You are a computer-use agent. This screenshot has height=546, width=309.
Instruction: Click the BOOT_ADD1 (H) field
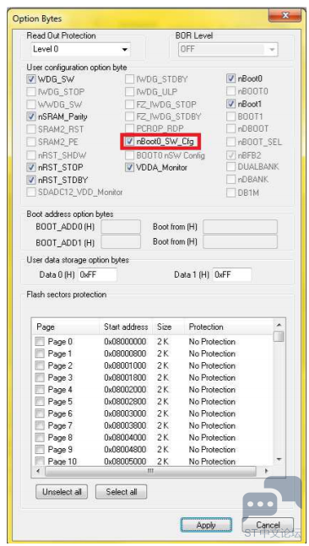tap(121, 241)
